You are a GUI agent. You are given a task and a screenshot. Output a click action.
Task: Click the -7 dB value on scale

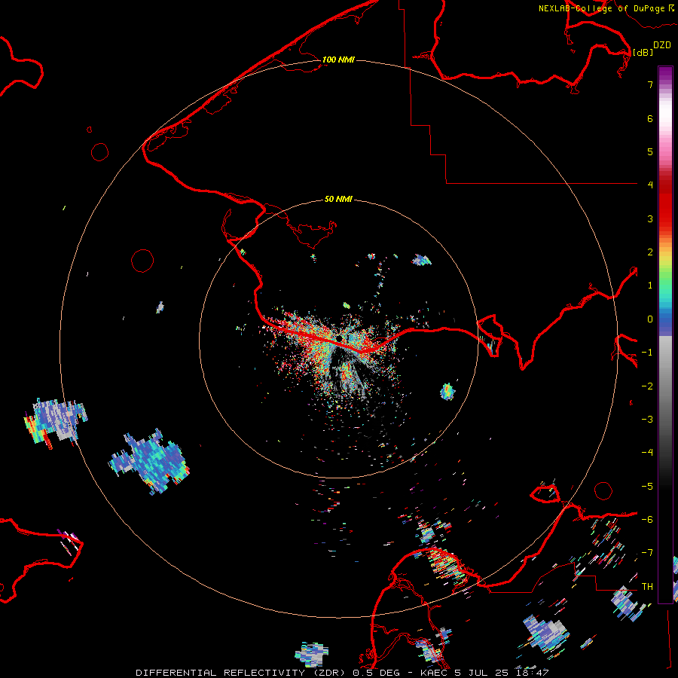(x=647, y=553)
